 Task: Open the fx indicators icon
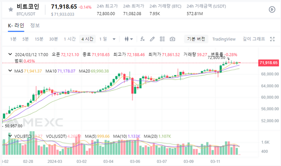click(x=142, y=39)
